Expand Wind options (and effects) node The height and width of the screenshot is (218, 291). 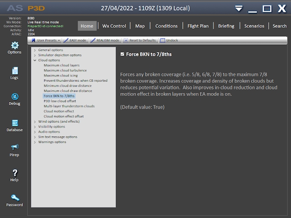click(35, 122)
